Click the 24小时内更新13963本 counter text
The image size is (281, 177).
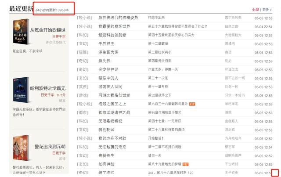tap(52, 10)
